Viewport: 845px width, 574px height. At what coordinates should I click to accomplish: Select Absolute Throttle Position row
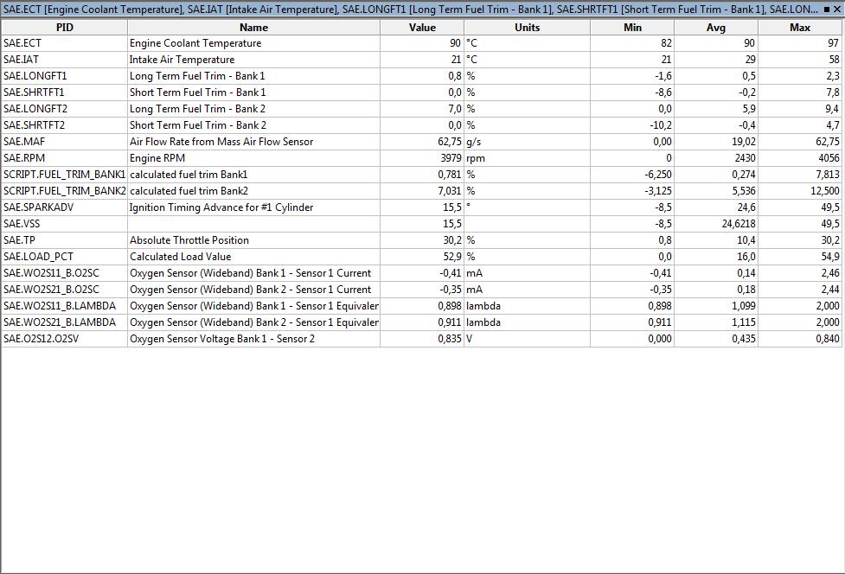click(x=421, y=240)
